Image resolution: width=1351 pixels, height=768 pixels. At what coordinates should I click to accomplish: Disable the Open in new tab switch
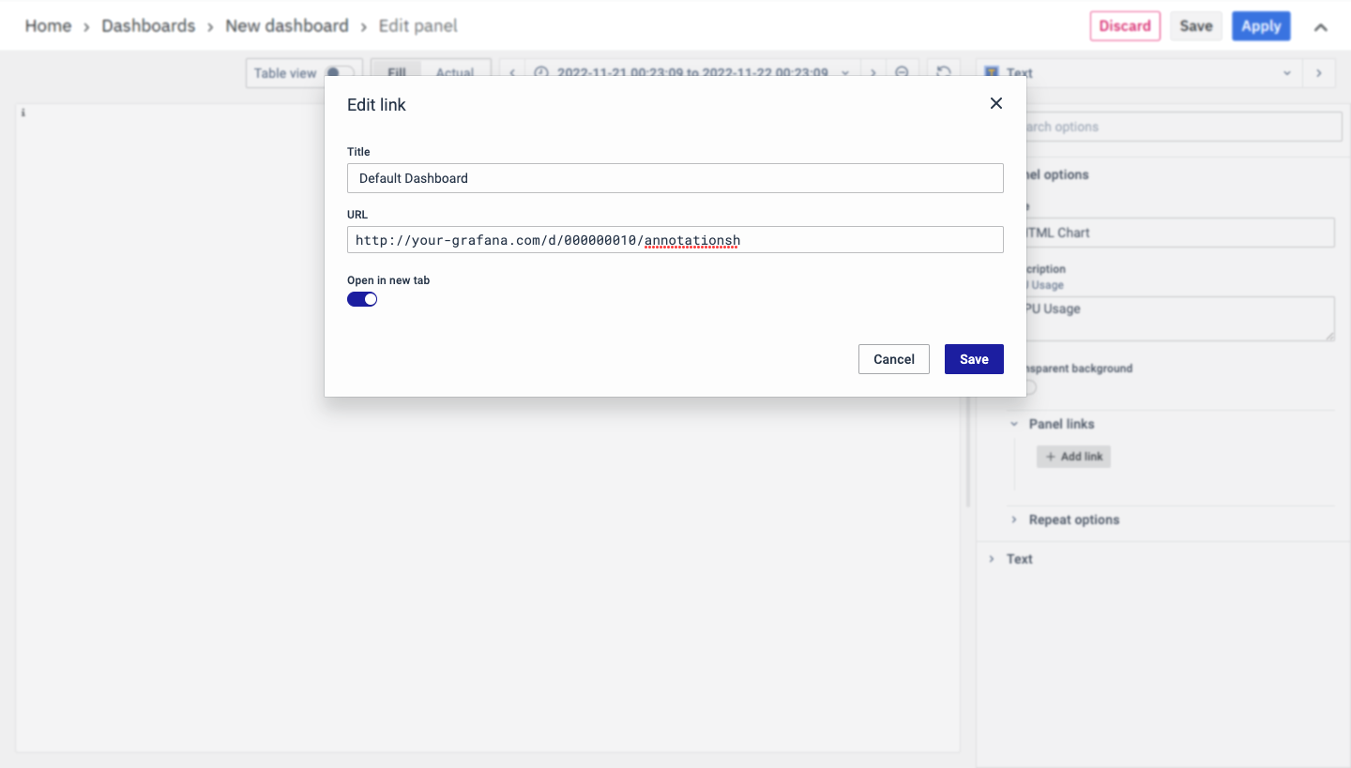point(362,299)
